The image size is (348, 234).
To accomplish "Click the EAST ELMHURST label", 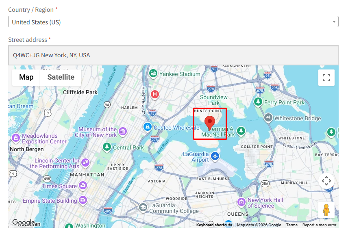I will click(x=213, y=179).
